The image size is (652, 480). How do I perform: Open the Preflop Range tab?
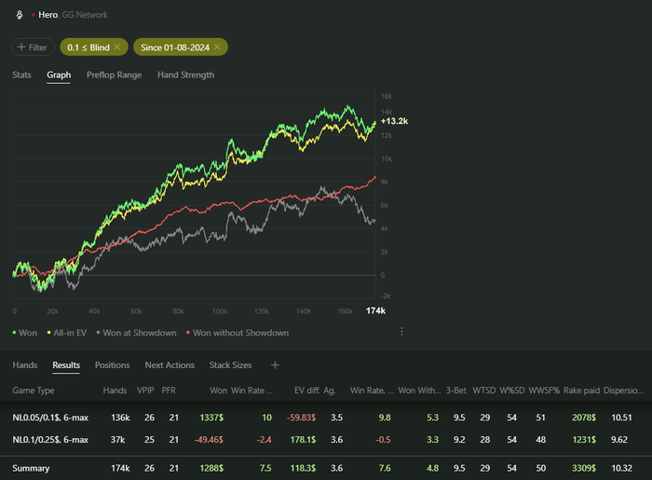coord(114,75)
